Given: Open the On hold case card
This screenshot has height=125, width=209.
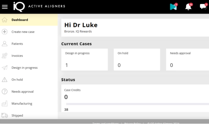Looking at the screenshot, I should pyautogui.click(x=137, y=60).
